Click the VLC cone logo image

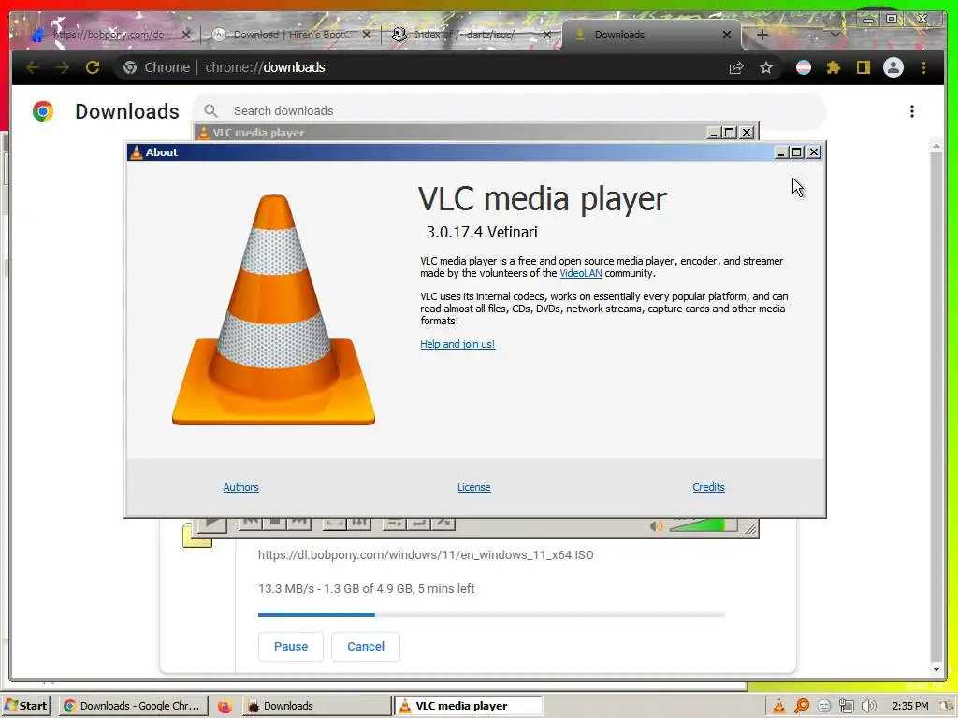[x=274, y=309]
